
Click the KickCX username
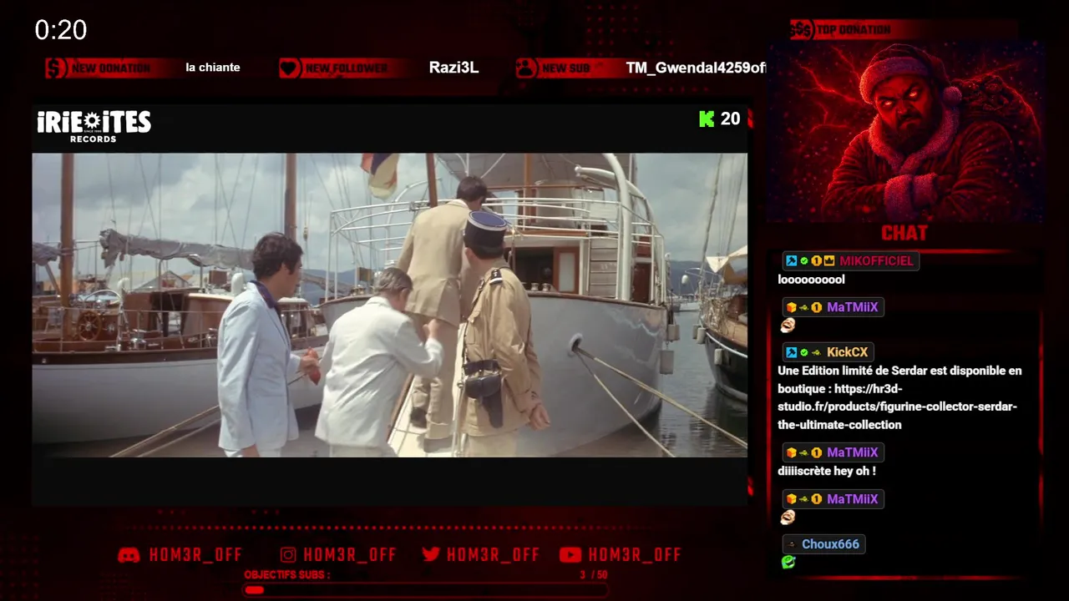click(x=848, y=352)
